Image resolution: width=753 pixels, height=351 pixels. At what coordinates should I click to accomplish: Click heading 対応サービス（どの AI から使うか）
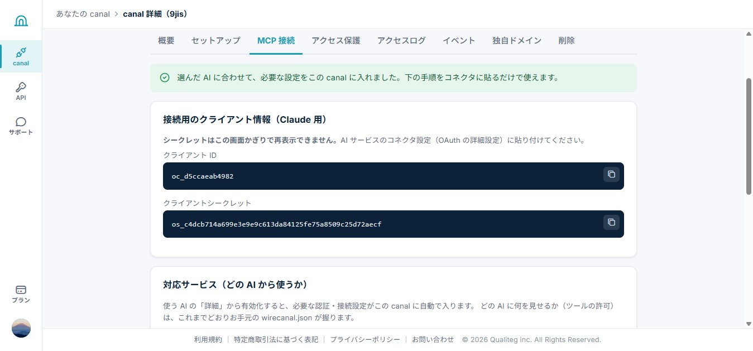point(236,285)
